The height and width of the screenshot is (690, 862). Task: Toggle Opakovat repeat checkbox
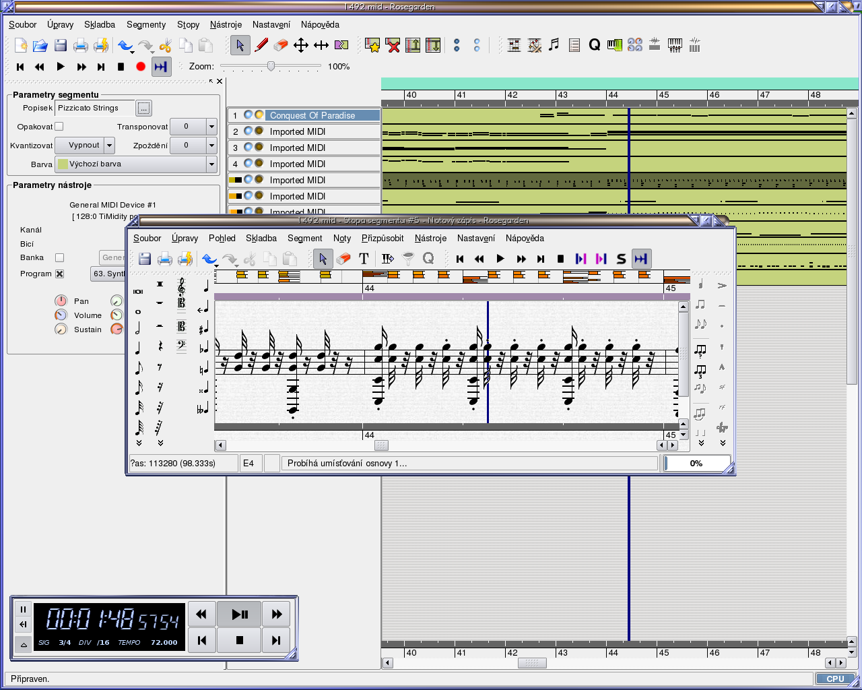[x=59, y=127]
